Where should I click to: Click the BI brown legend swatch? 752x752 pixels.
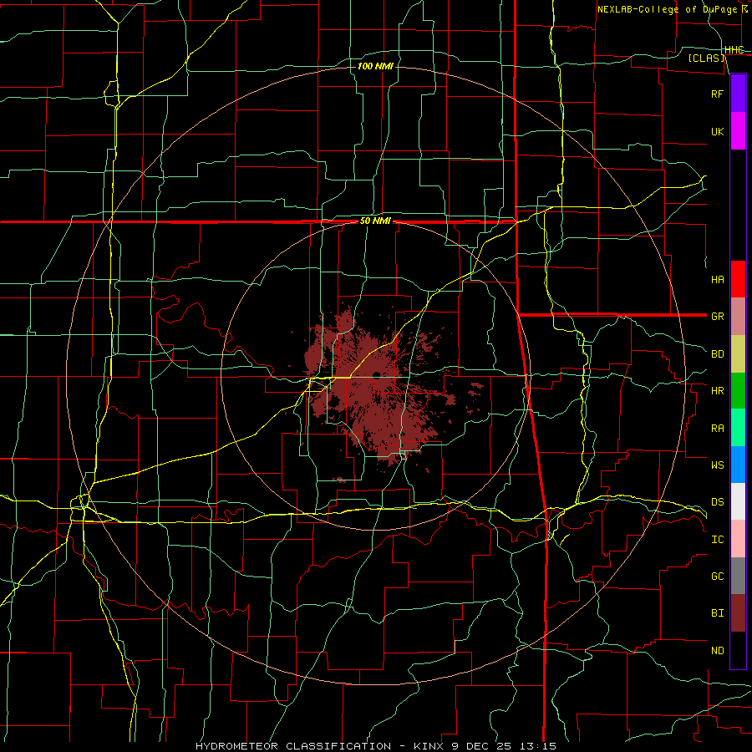pyautogui.click(x=738, y=613)
